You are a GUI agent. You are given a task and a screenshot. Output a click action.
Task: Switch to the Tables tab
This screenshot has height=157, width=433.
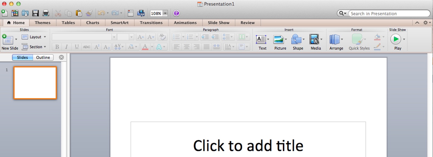click(68, 23)
